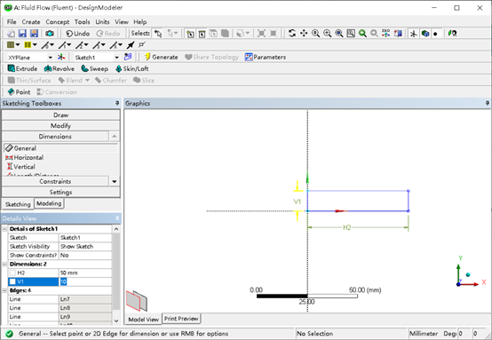
Task: Collapse the Details of Sketch1 section
Action: (x=4, y=229)
